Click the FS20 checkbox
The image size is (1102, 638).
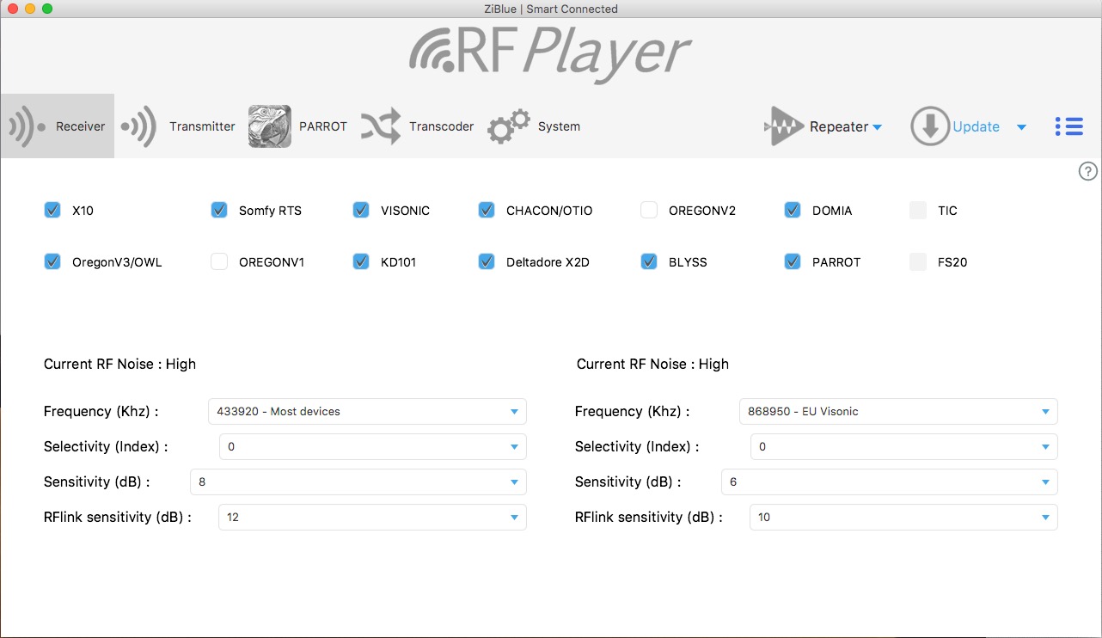[918, 261]
